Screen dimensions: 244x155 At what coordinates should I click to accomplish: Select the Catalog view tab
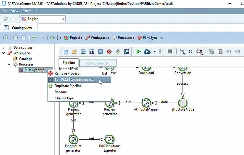tap(19, 28)
